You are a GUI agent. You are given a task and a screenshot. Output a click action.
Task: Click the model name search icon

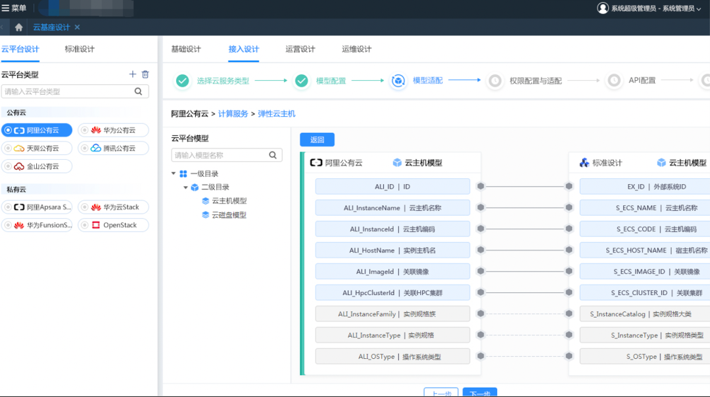click(273, 155)
